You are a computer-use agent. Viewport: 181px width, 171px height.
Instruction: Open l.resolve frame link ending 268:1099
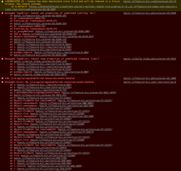coord(55,166)
